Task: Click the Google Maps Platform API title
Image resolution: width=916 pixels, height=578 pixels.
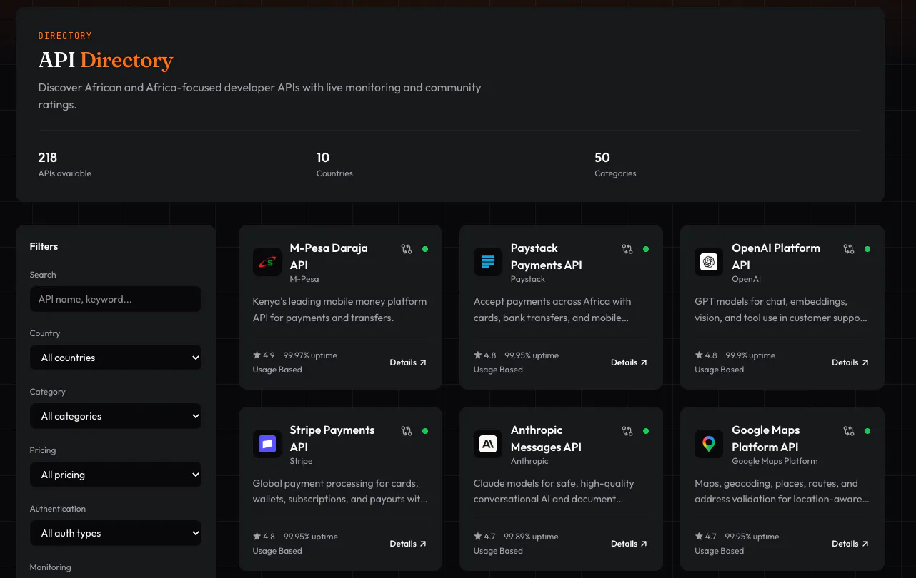Action: (x=765, y=438)
